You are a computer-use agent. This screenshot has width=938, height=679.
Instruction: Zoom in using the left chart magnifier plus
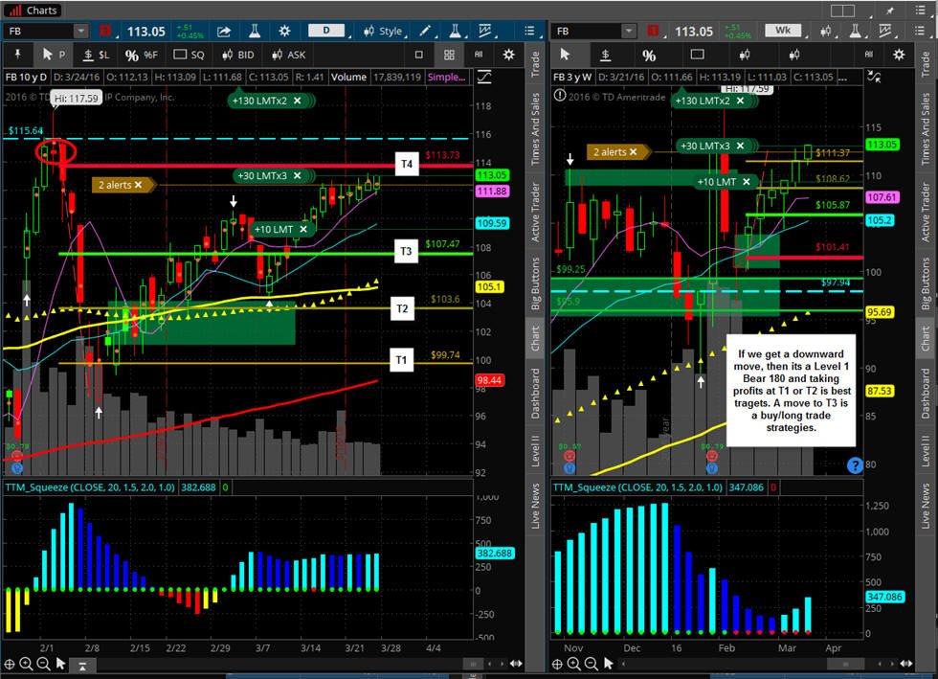click(26, 664)
